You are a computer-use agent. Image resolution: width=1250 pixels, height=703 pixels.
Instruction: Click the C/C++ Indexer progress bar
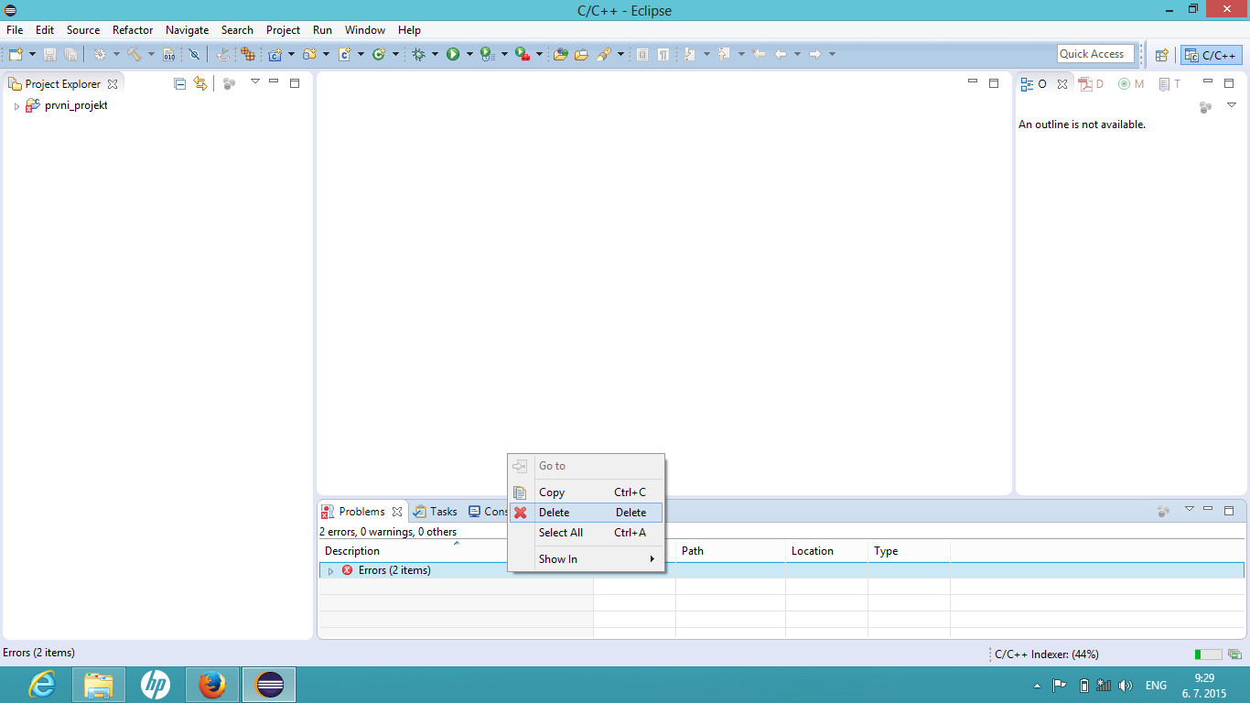1208,654
